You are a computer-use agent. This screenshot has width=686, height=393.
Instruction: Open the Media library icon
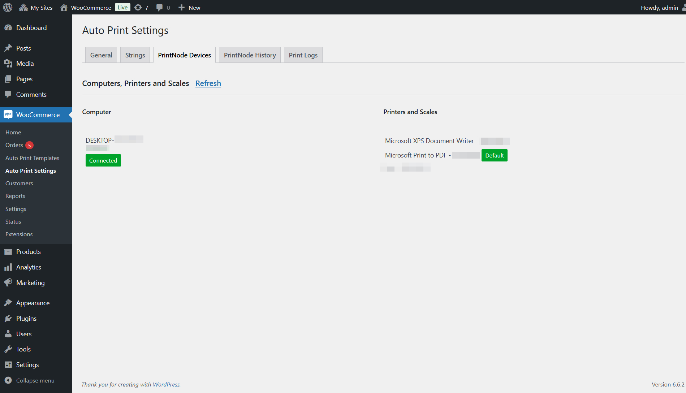pos(9,63)
